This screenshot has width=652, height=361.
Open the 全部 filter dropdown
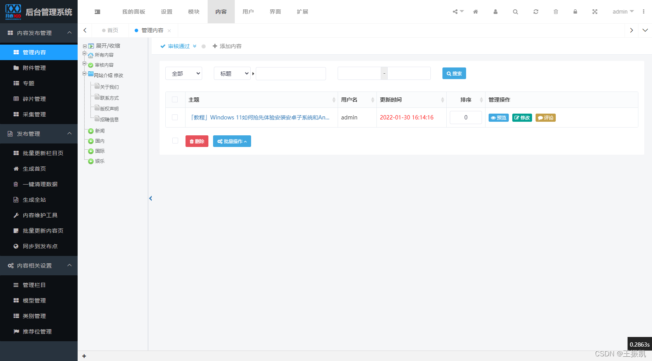(184, 73)
